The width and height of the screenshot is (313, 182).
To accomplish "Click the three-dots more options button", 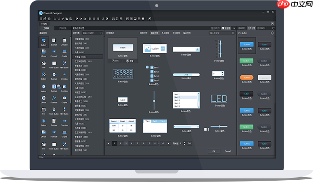I will tap(235, 28).
